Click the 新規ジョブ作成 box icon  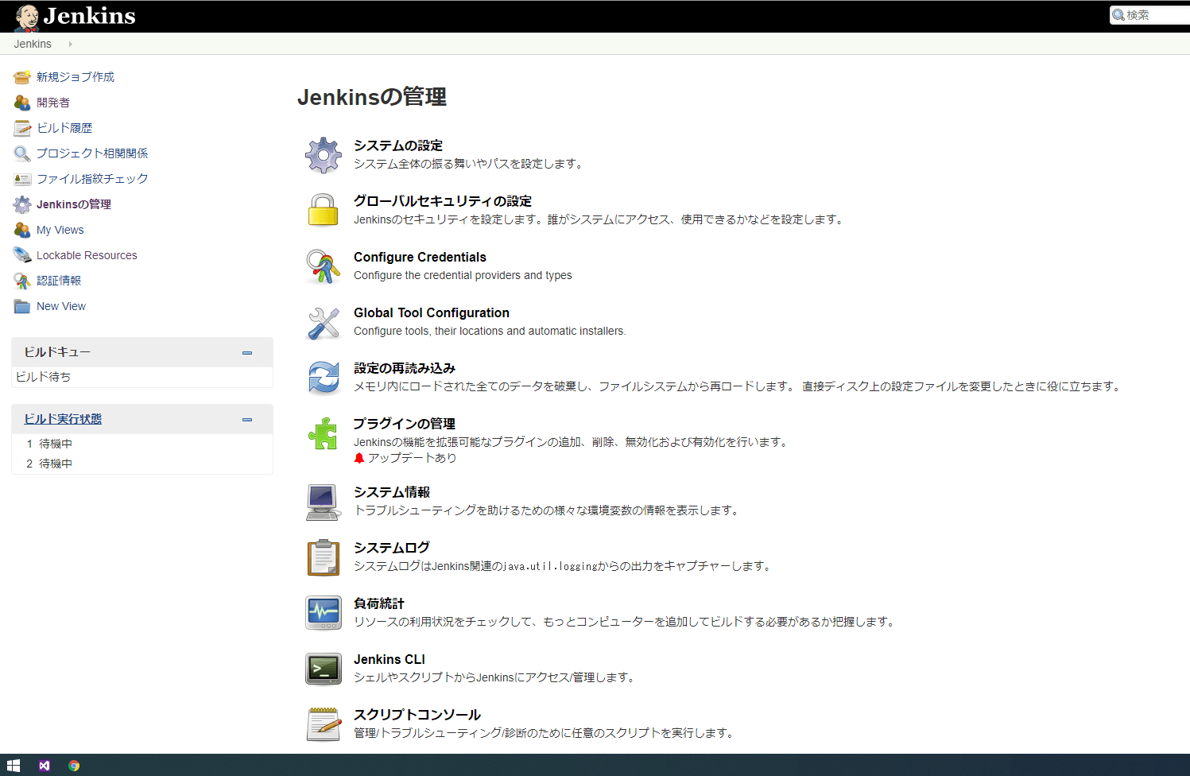[22, 77]
